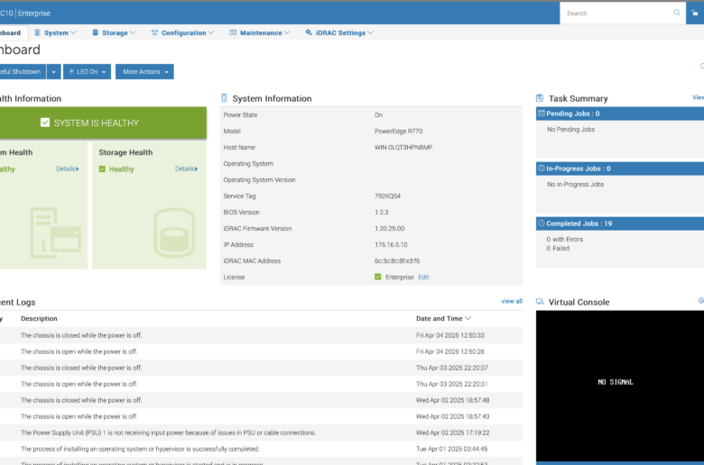The width and height of the screenshot is (704, 465).
Task: Click the folder icon beside search
Action: coord(695,13)
